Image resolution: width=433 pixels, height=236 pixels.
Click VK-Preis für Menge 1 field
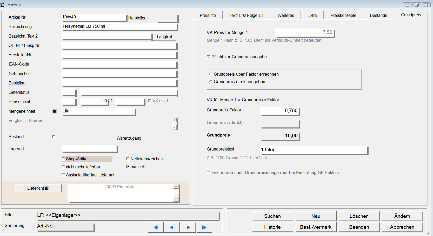pos(305,33)
